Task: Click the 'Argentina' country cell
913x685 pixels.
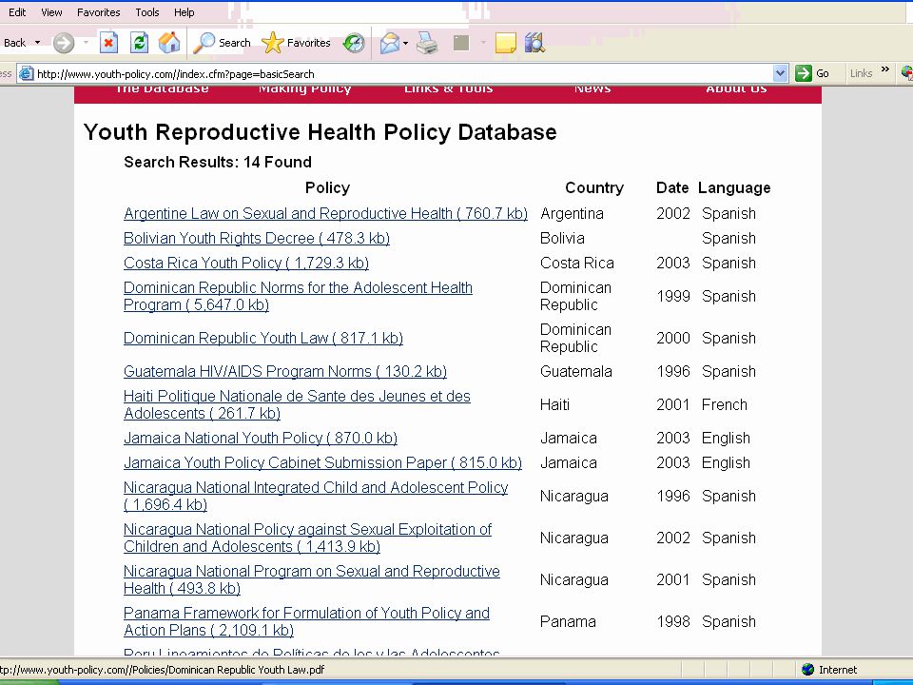Action: coord(572,213)
